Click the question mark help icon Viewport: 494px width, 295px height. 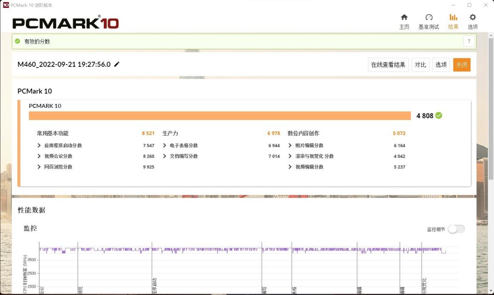click(x=469, y=41)
